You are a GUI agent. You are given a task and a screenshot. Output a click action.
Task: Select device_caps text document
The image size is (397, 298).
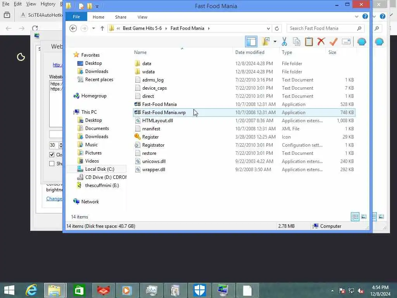click(x=244, y=88)
